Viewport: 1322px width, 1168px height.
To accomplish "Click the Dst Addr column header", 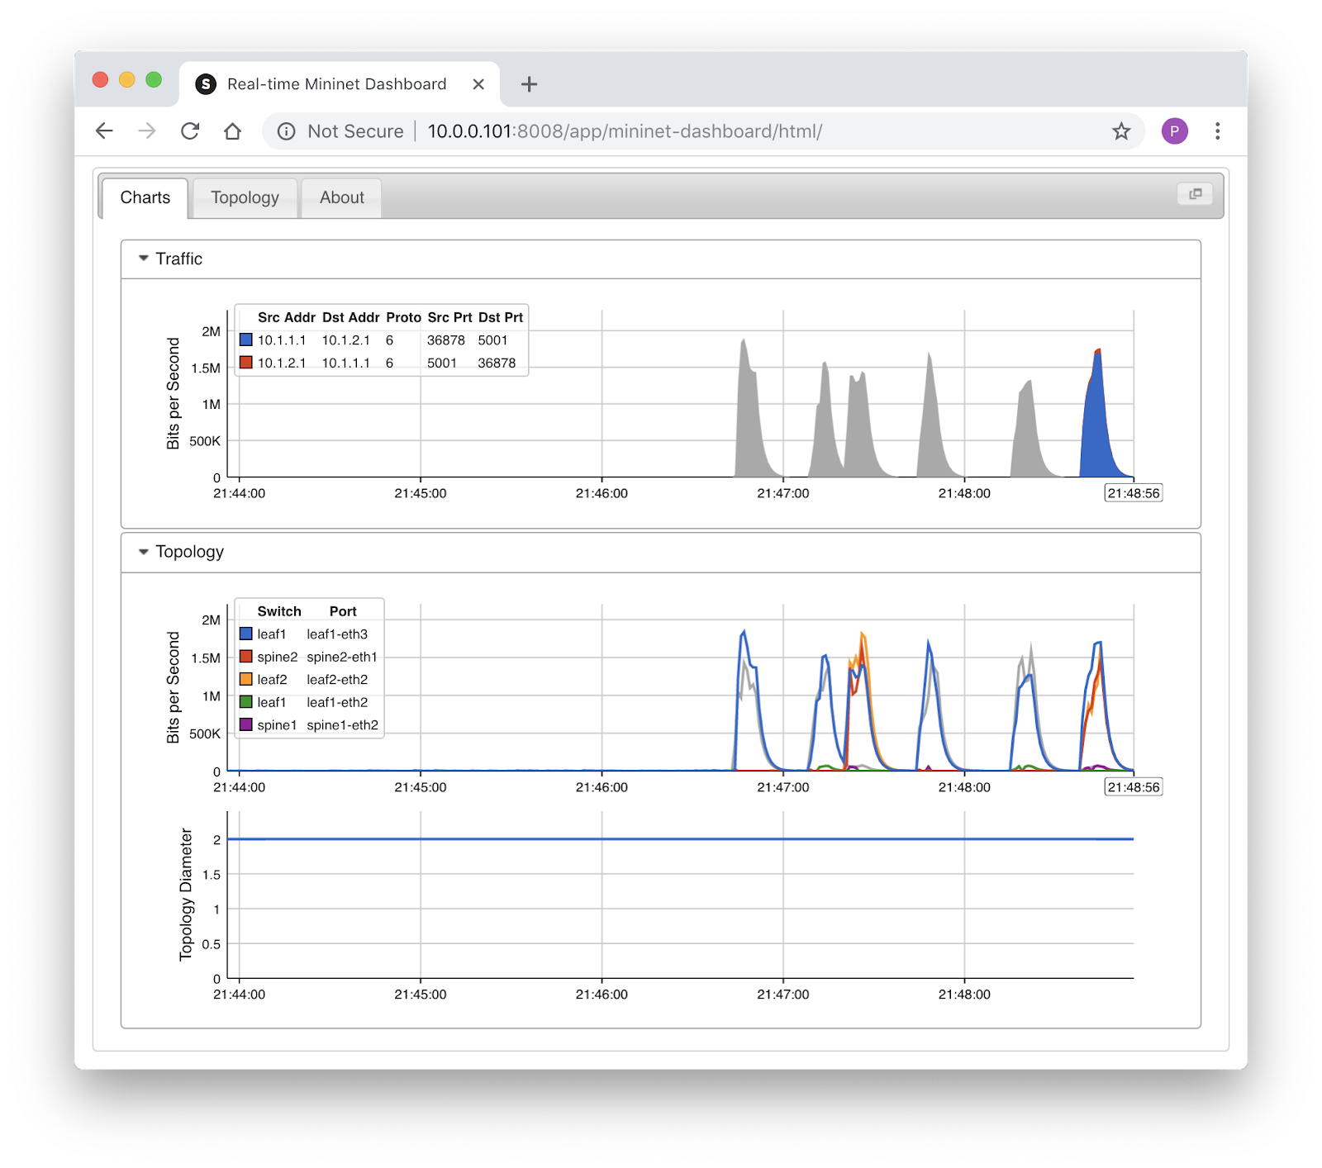I will point(351,317).
